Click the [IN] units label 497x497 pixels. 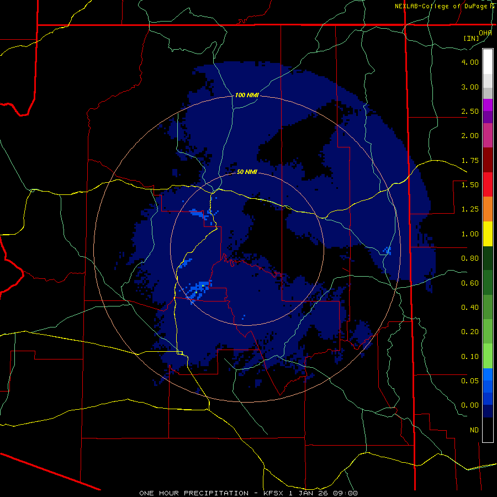472,38
